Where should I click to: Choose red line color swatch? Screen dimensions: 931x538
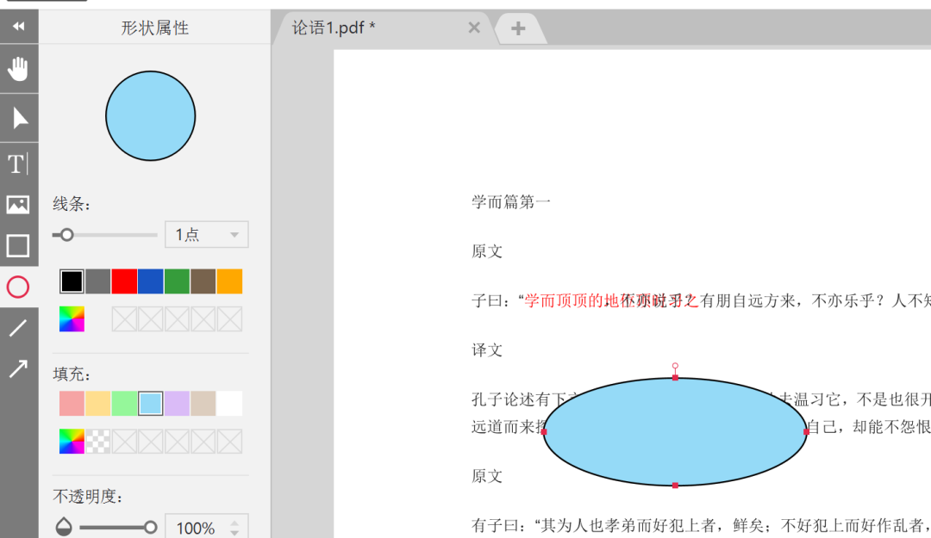pyautogui.click(x=124, y=281)
